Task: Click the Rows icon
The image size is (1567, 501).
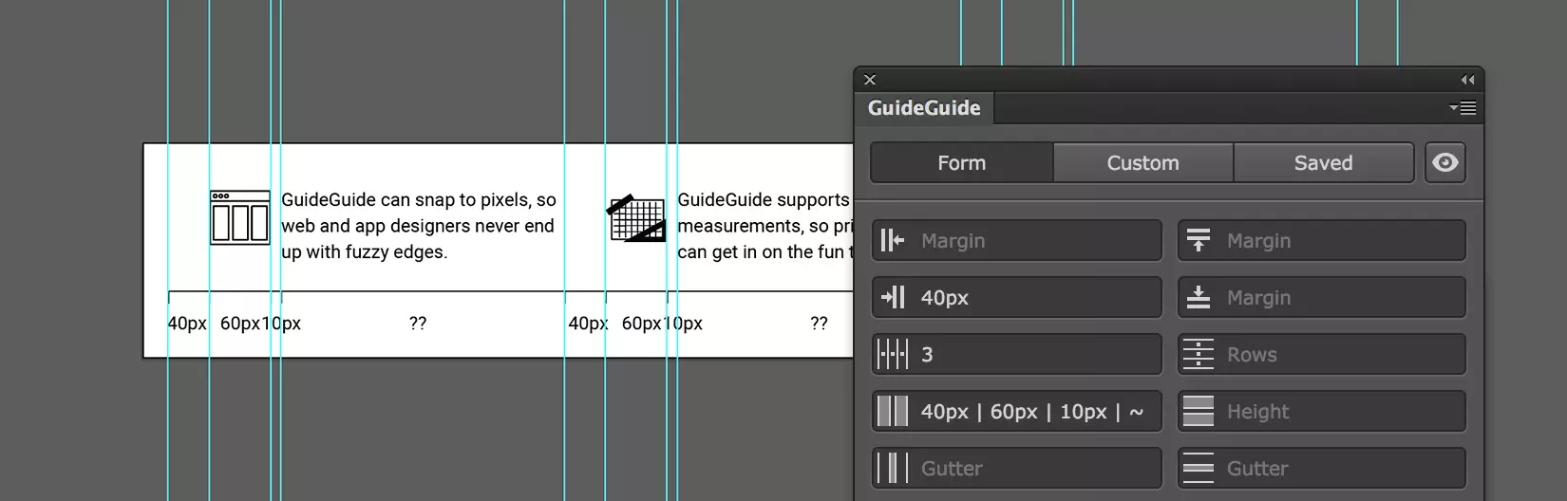Action: click(1199, 354)
